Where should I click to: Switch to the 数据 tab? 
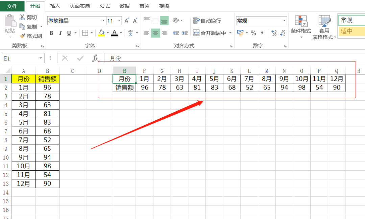pos(124,6)
